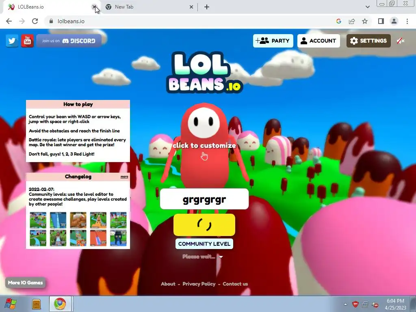Open third community level thumbnail in top row
The image size is (416, 312).
pyautogui.click(x=78, y=220)
